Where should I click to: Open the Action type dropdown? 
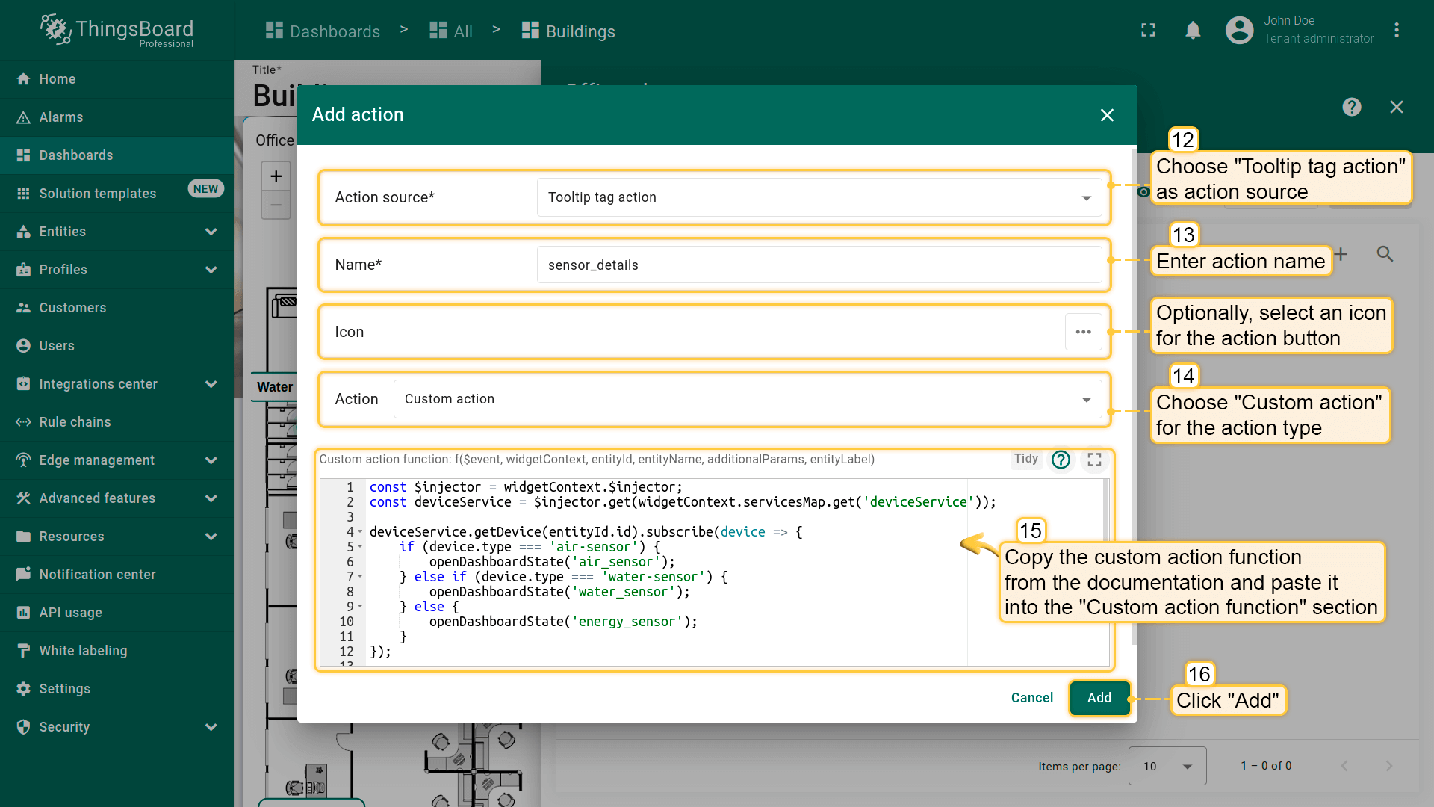click(747, 399)
